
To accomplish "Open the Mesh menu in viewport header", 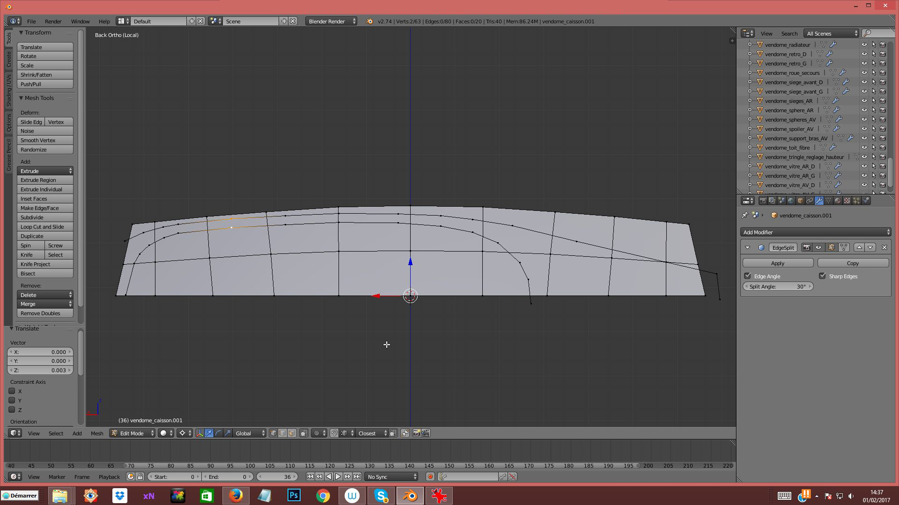I will pos(97,433).
